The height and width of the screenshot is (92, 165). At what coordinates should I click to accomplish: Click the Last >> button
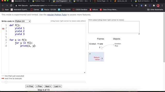pos(57,86)
